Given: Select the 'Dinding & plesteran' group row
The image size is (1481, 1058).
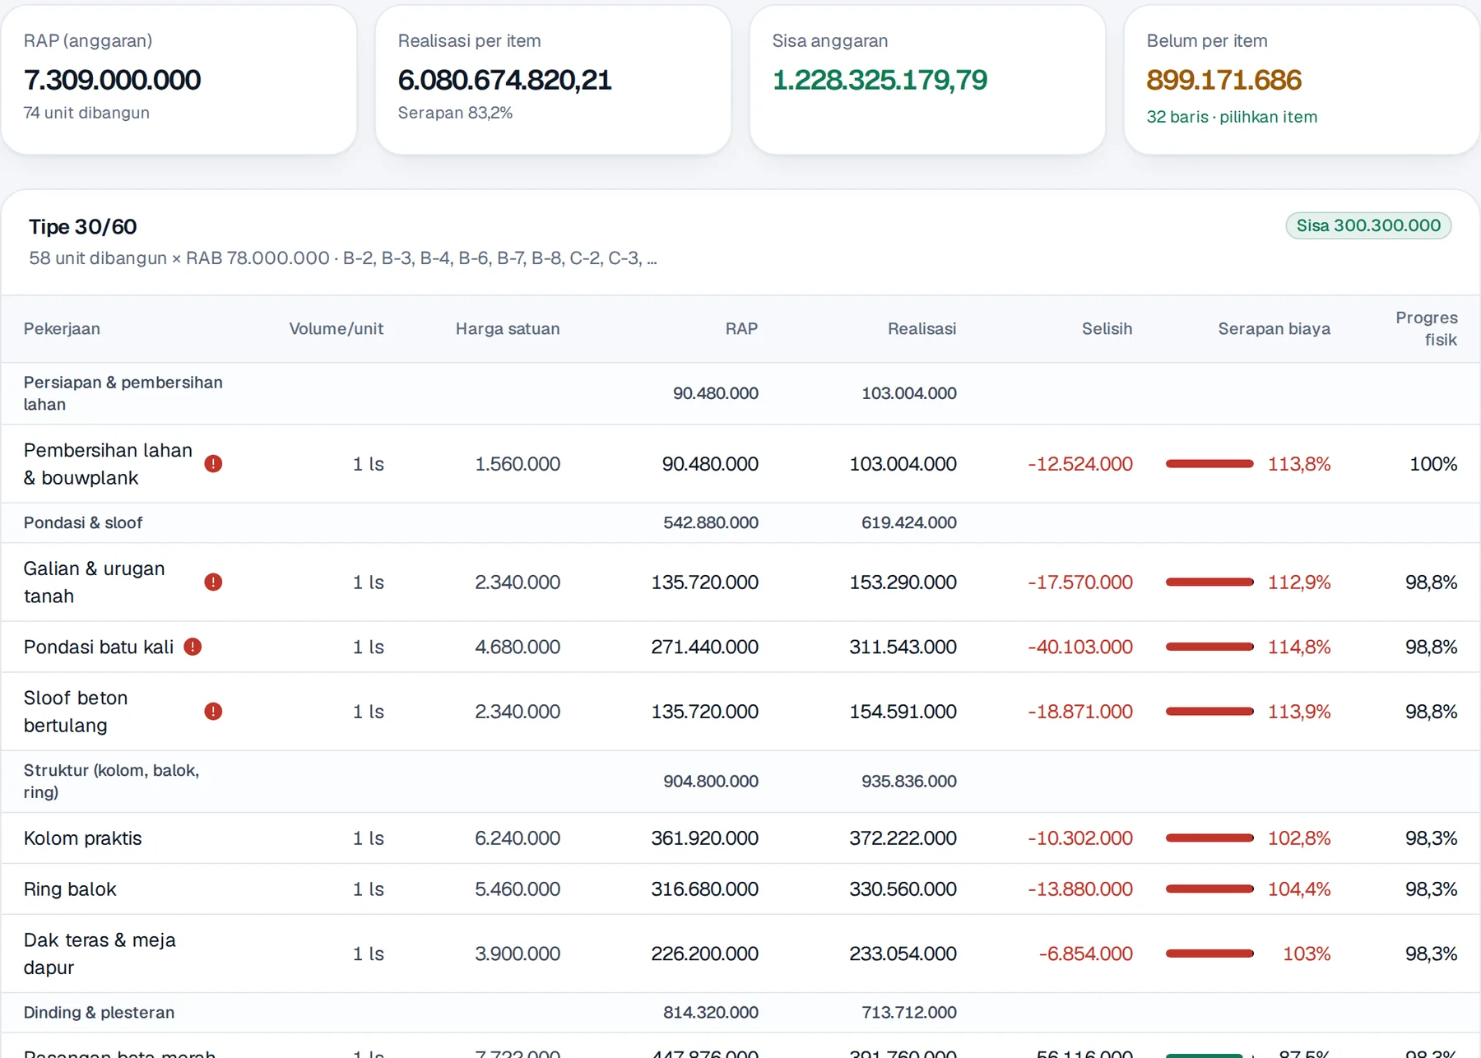Looking at the screenshot, I should 740,1013.
